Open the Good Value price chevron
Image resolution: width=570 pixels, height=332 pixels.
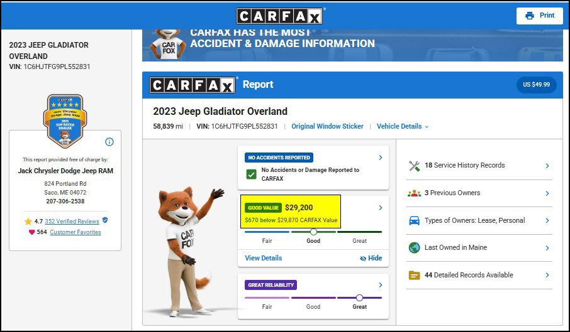coord(381,208)
